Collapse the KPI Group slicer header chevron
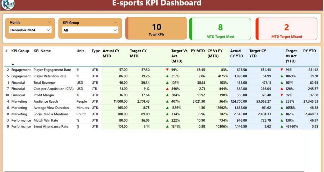The height and width of the screenshot is (172, 324). [116, 23]
